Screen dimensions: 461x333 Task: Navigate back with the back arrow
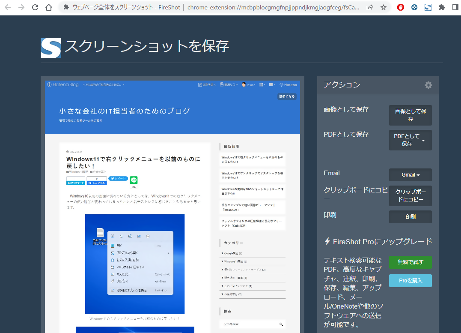[x=8, y=7]
